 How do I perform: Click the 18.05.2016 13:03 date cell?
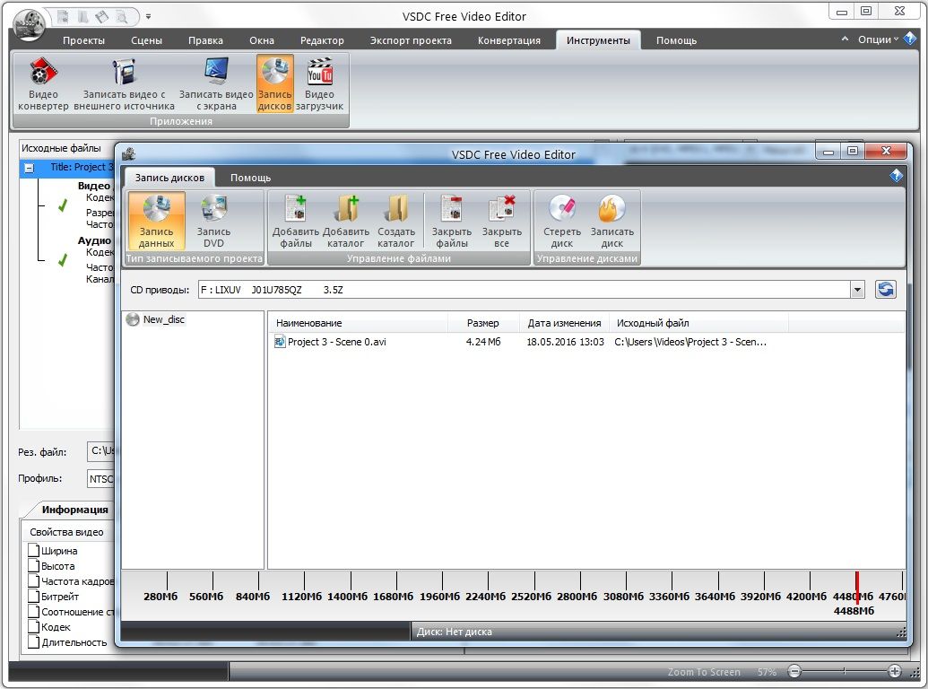tap(565, 342)
